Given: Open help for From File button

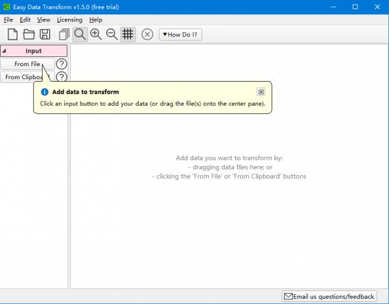Looking at the screenshot, I should coord(62,64).
